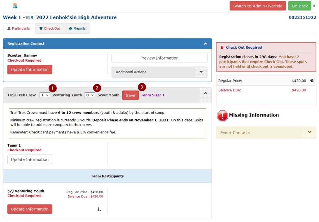
Task: Click the Team Size: 1 label
Action: point(153,95)
